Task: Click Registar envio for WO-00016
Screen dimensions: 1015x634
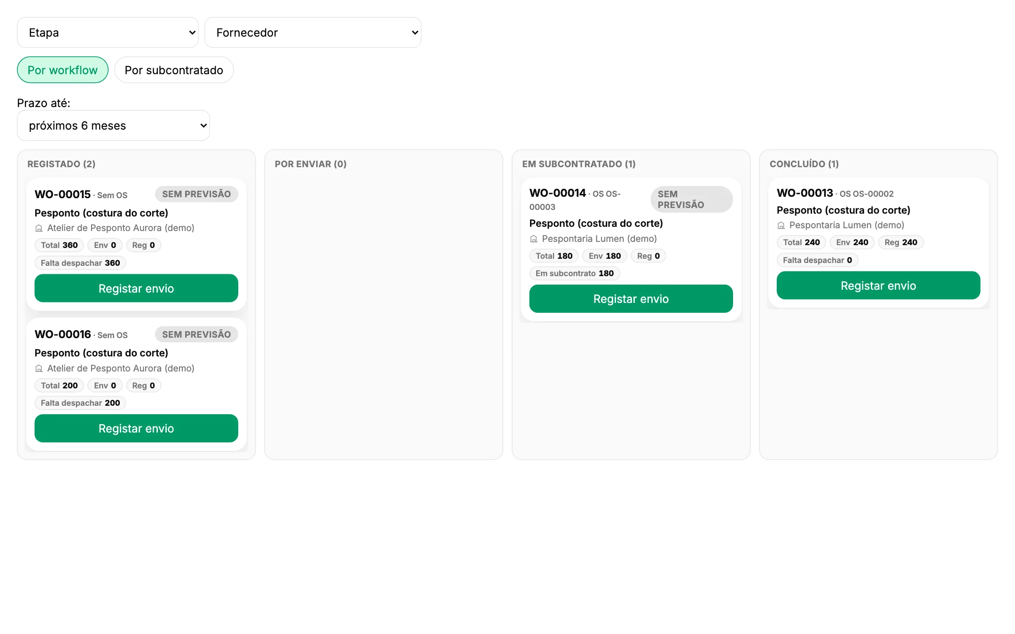Action: point(136,428)
